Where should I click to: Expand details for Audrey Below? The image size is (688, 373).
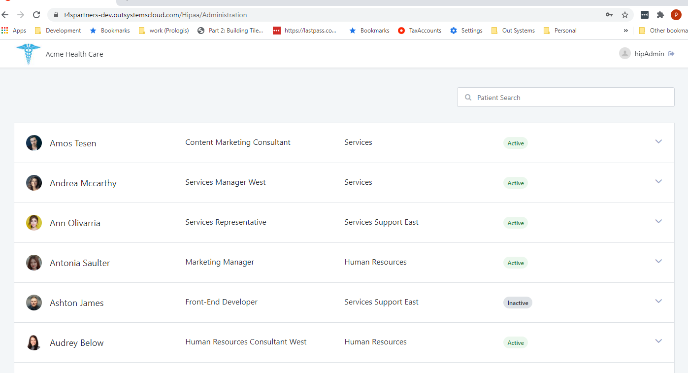click(x=658, y=341)
